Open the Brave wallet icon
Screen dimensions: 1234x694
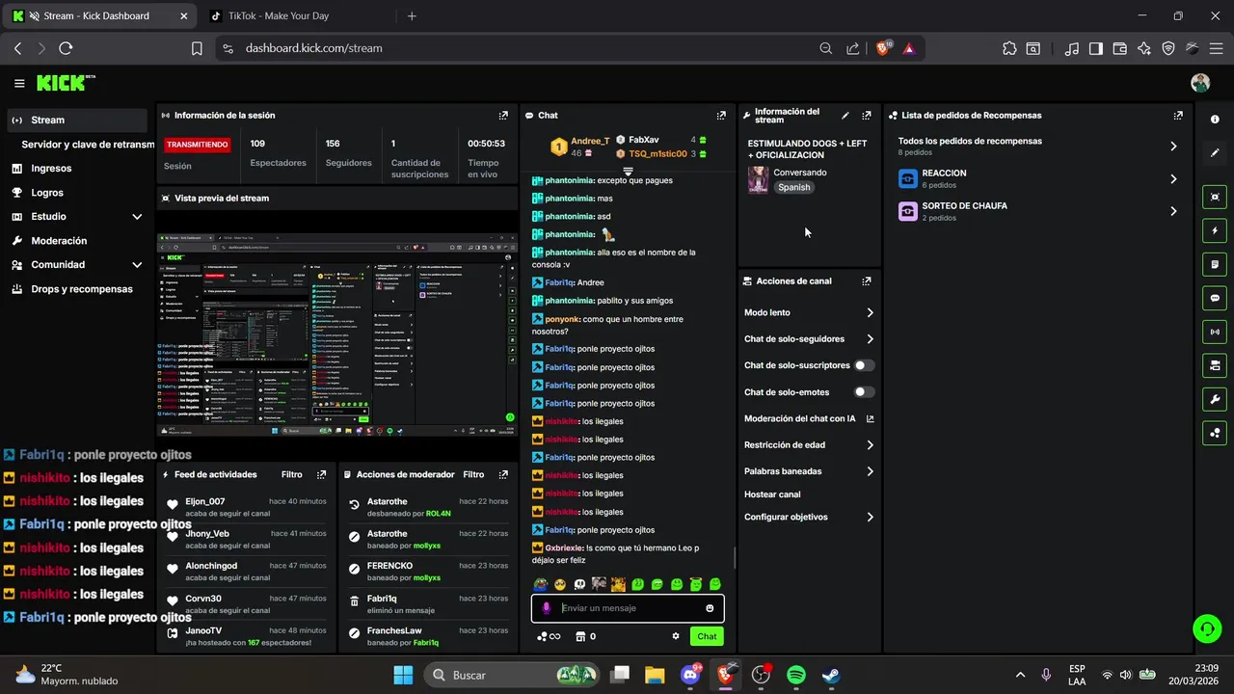(1120, 48)
